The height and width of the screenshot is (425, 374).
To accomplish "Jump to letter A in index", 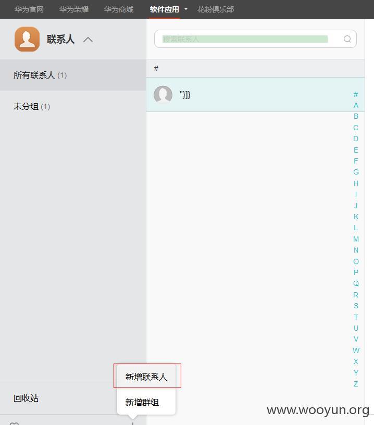I will click(356, 105).
